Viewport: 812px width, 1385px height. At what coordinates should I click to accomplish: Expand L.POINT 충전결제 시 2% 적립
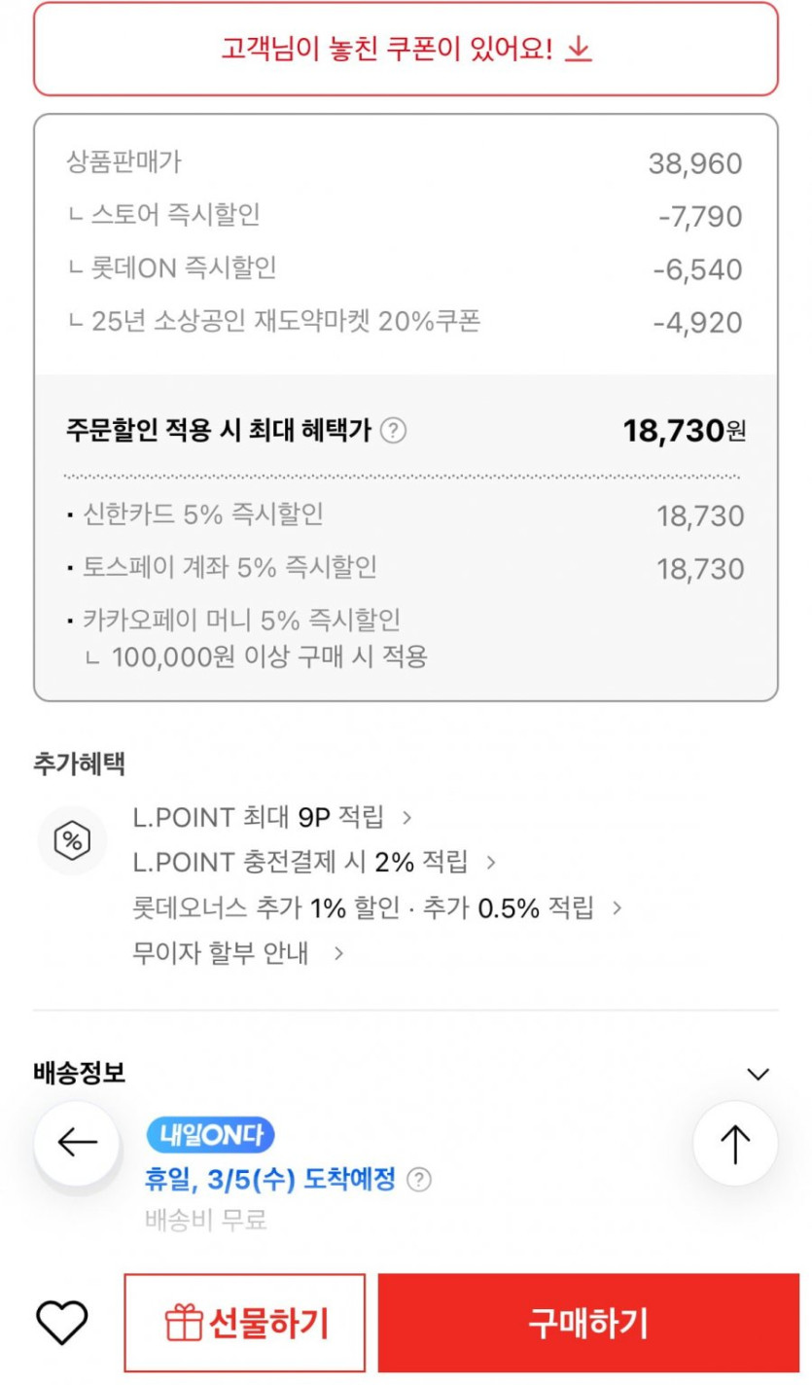pos(314,862)
